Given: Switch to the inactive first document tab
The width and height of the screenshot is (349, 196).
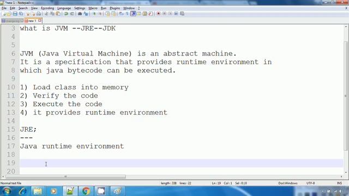Looking at the screenshot, I should (x=12, y=21).
